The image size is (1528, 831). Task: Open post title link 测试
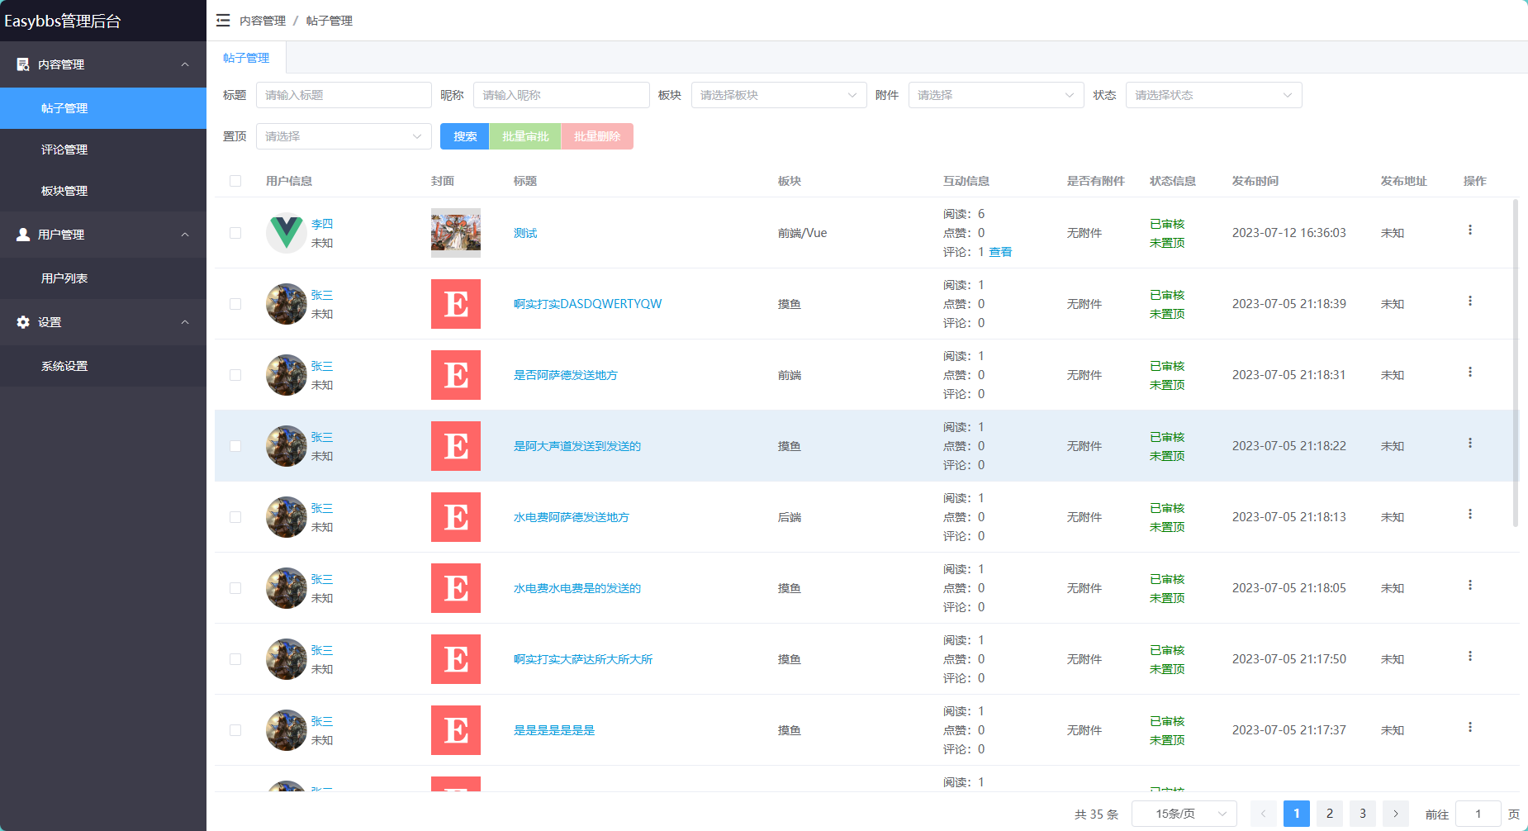(x=525, y=233)
